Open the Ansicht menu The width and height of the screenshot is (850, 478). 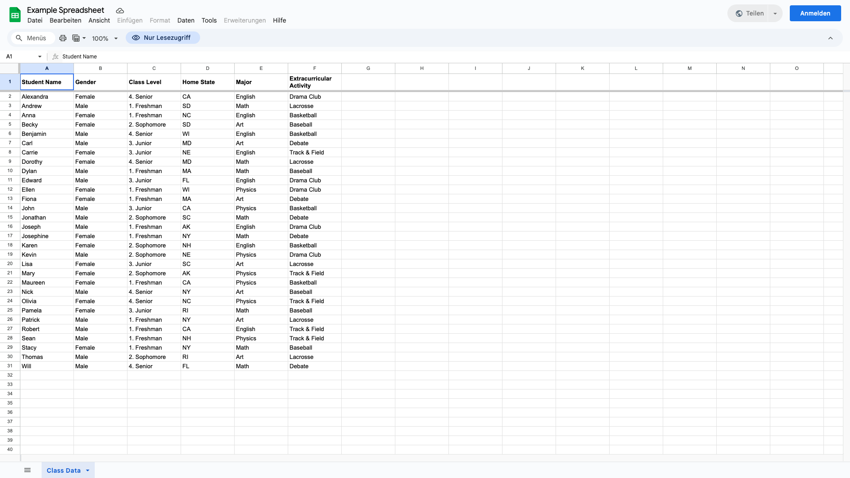99,20
